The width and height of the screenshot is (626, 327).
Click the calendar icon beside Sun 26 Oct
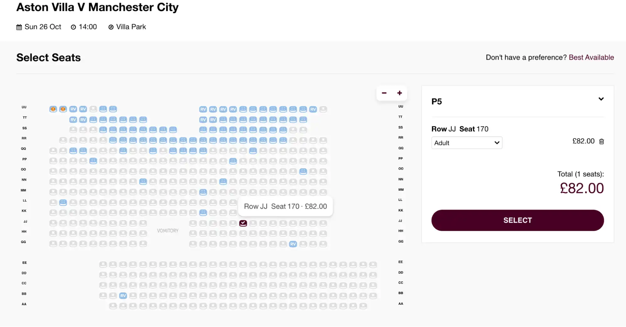18,27
